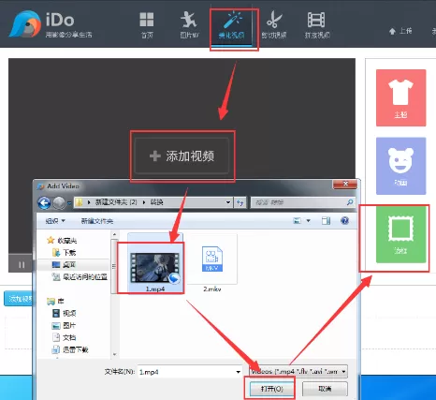Expand the view options dropdown arrow
Viewport: 436px width, 400px height.
click(x=309, y=221)
